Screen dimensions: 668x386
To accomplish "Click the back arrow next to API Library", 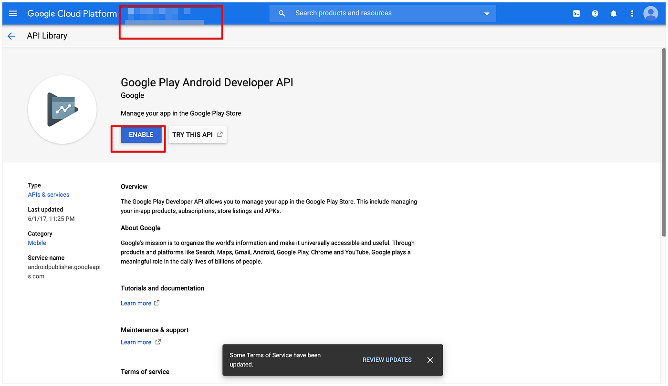I will coord(11,36).
